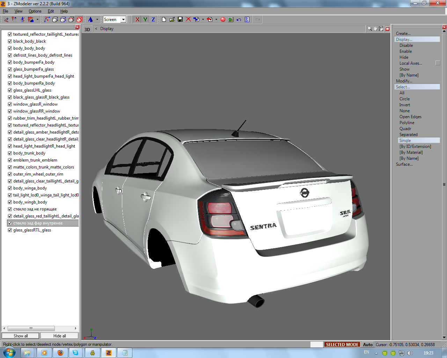
Task: Choose the red hatched cube display icon
Action: coord(71,20)
